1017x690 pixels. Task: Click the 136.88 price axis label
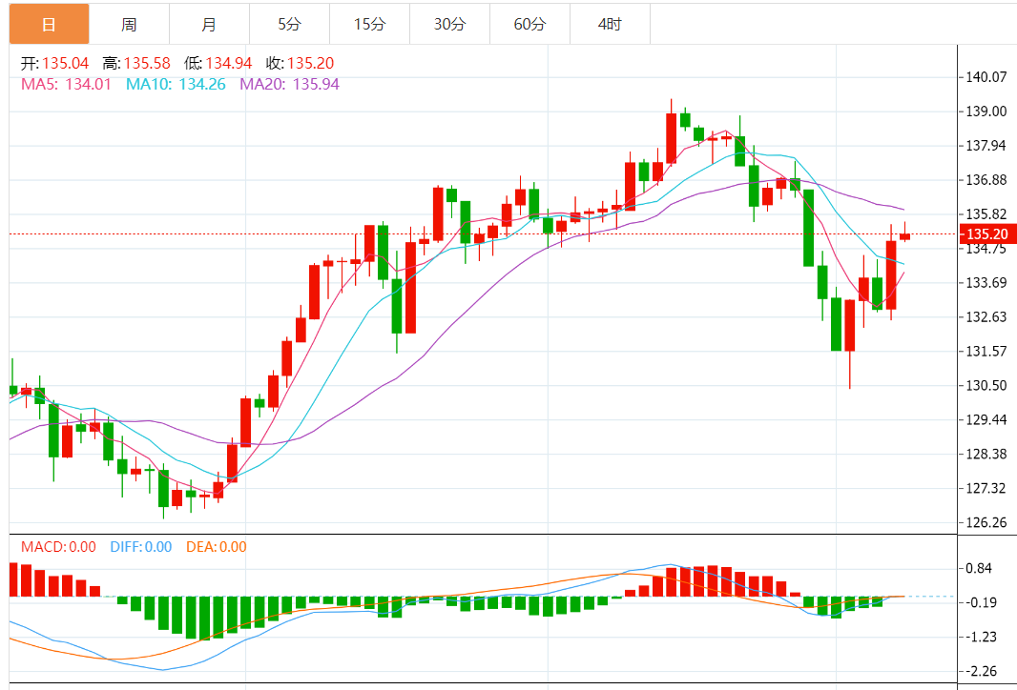[x=986, y=180]
